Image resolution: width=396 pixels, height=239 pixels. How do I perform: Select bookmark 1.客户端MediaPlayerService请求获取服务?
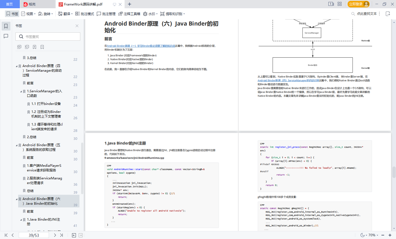click(x=44, y=168)
